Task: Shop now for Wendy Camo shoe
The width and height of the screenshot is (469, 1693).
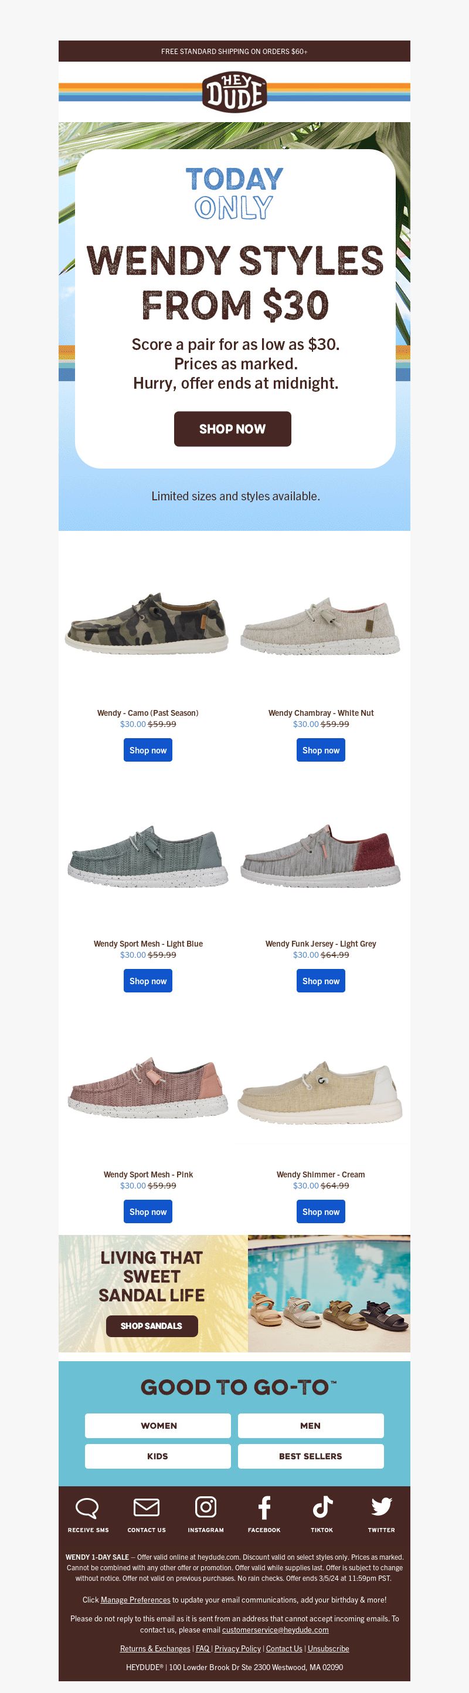Action: (x=148, y=750)
